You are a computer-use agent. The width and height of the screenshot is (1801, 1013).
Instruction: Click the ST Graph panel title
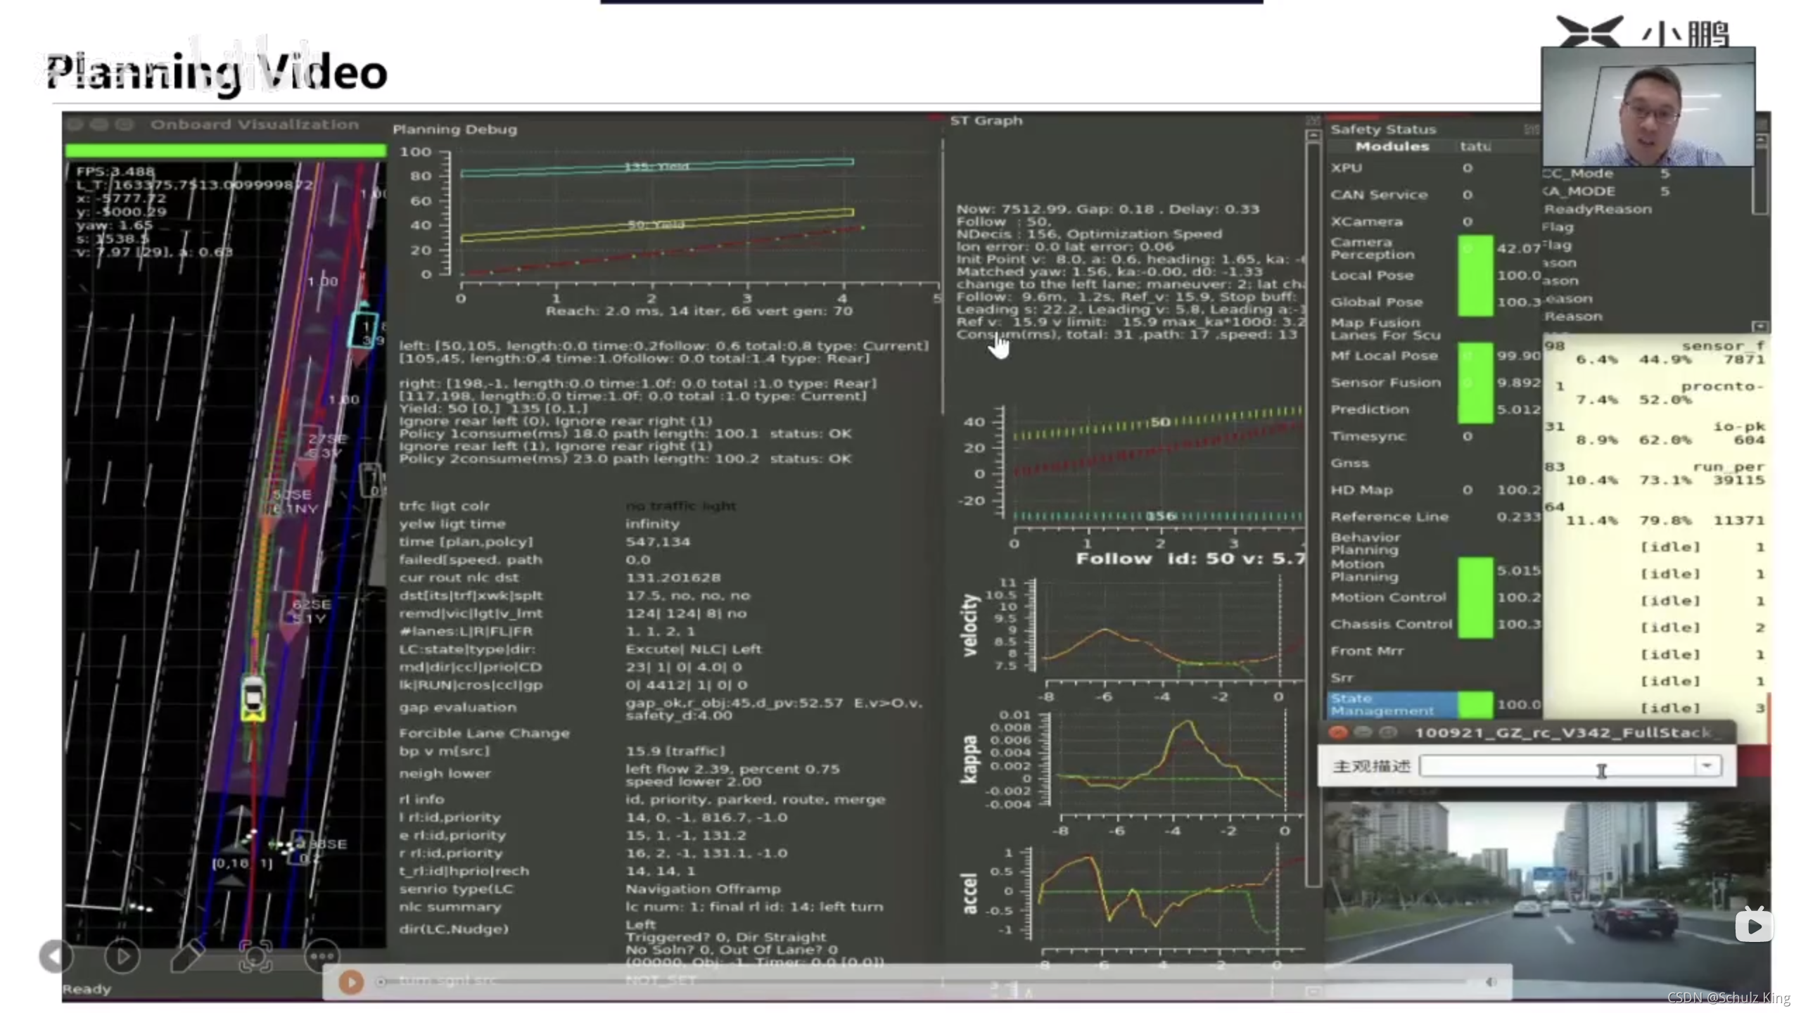tap(986, 121)
